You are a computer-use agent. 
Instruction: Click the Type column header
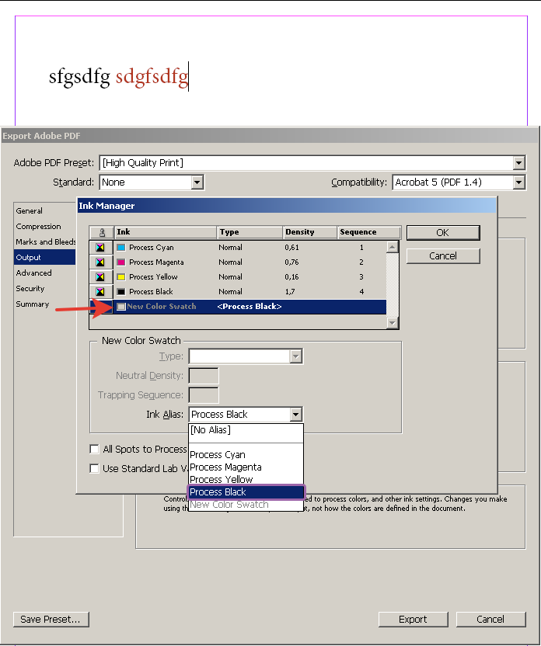pyautogui.click(x=250, y=232)
